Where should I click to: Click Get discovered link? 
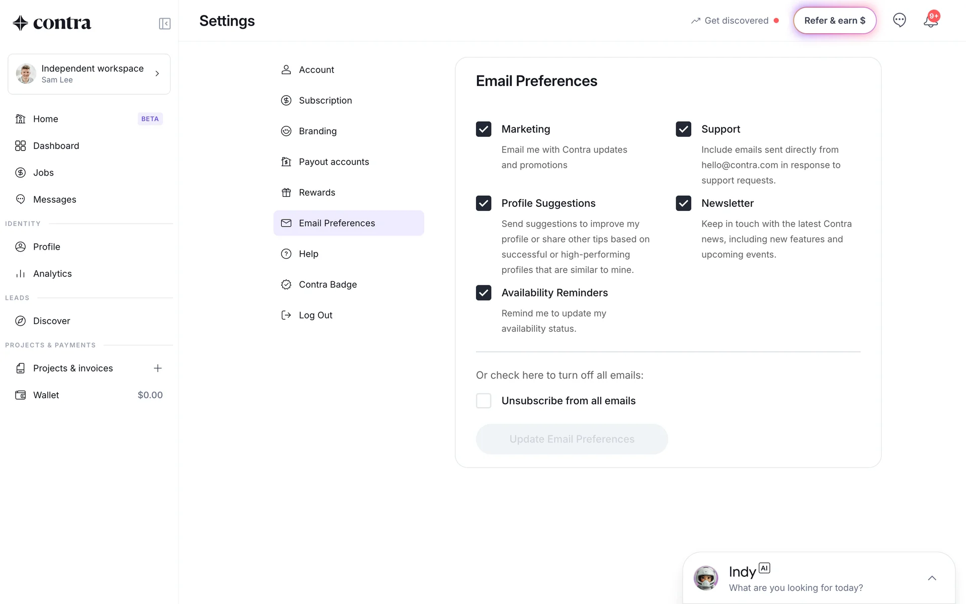(736, 21)
